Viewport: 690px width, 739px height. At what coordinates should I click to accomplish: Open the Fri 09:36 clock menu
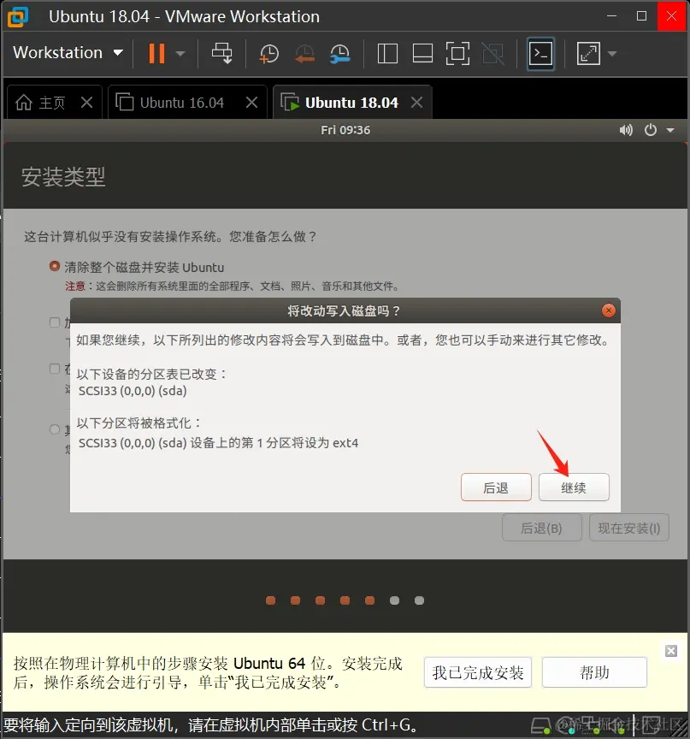(x=345, y=130)
